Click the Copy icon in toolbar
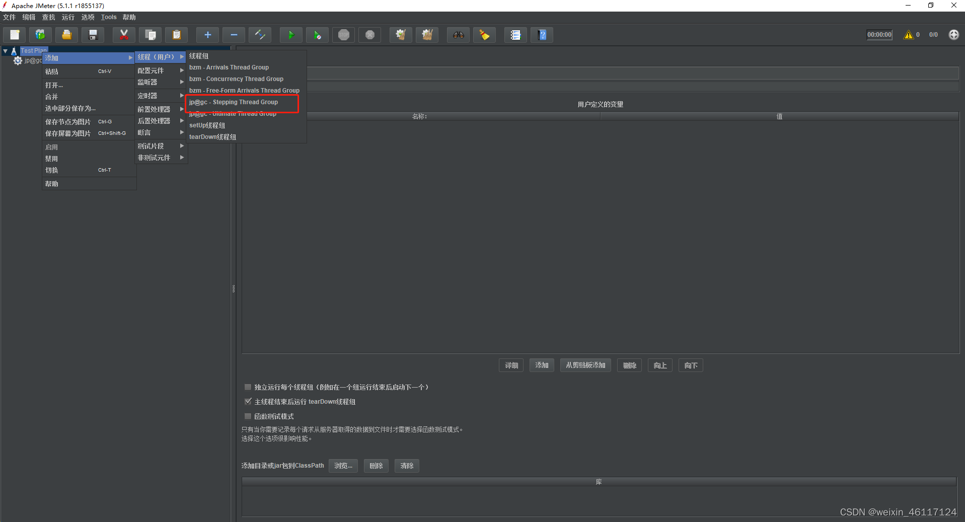Viewport: 965px width, 522px height. pos(150,35)
